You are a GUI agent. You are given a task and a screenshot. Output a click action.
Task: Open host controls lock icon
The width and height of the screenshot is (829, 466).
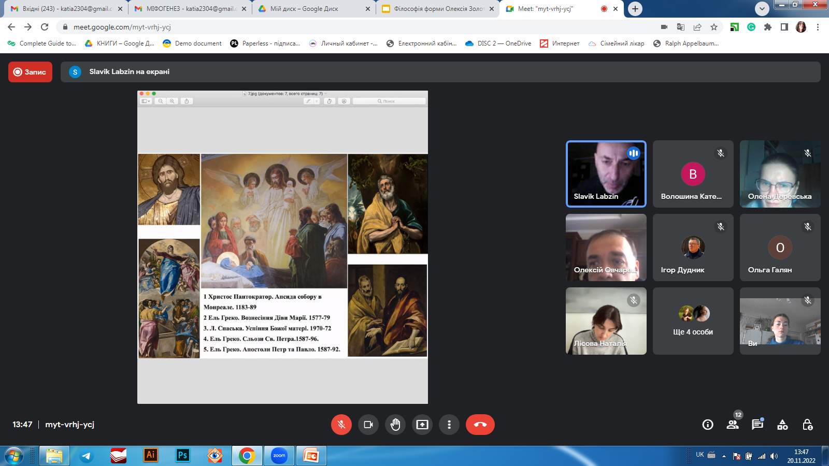(807, 425)
